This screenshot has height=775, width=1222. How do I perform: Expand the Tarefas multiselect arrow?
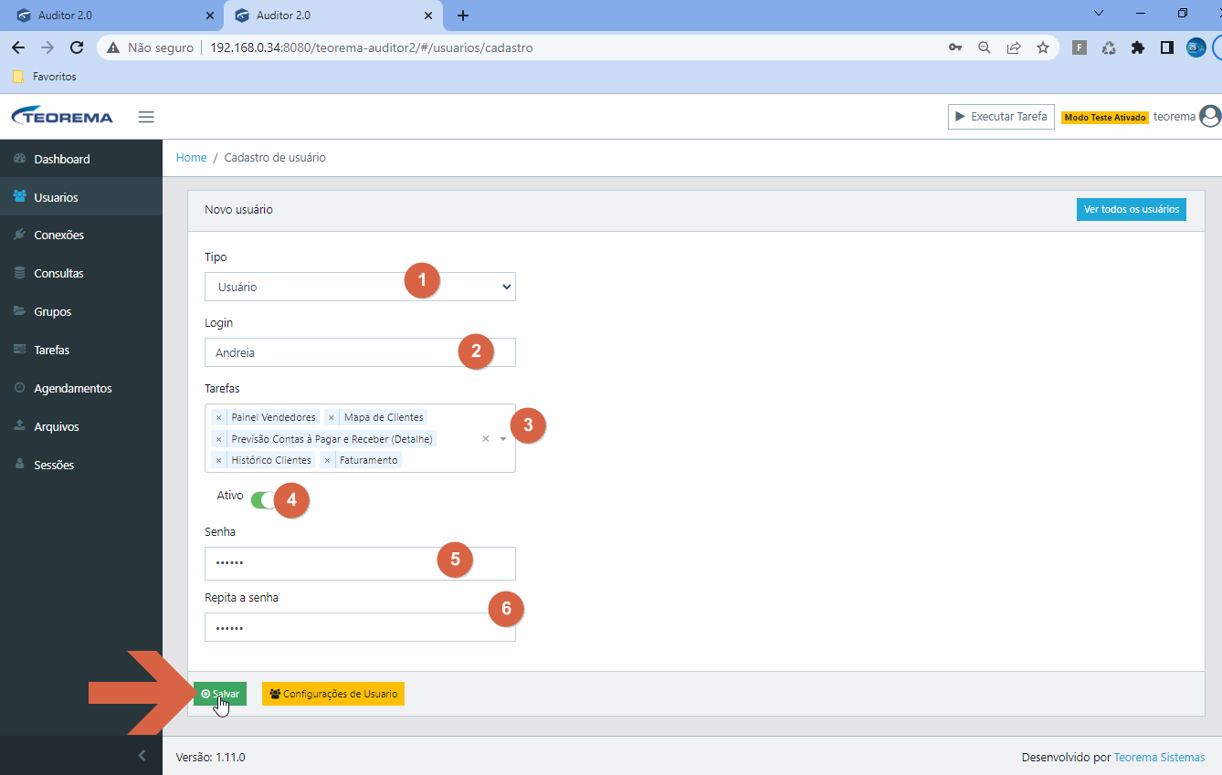pos(503,439)
